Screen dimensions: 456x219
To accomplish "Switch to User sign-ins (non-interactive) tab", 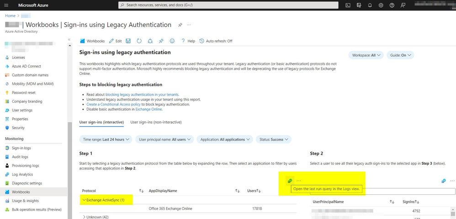I will pyautogui.click(x=156, y=122).
